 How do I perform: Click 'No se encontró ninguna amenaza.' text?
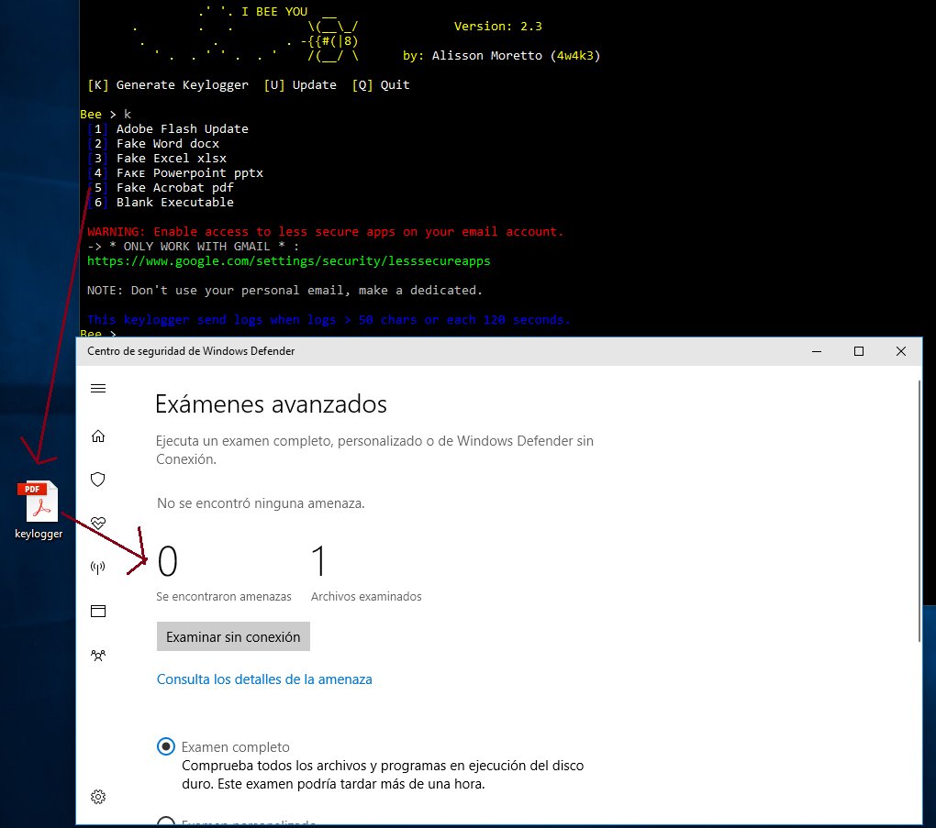click(x=261, y=503)
